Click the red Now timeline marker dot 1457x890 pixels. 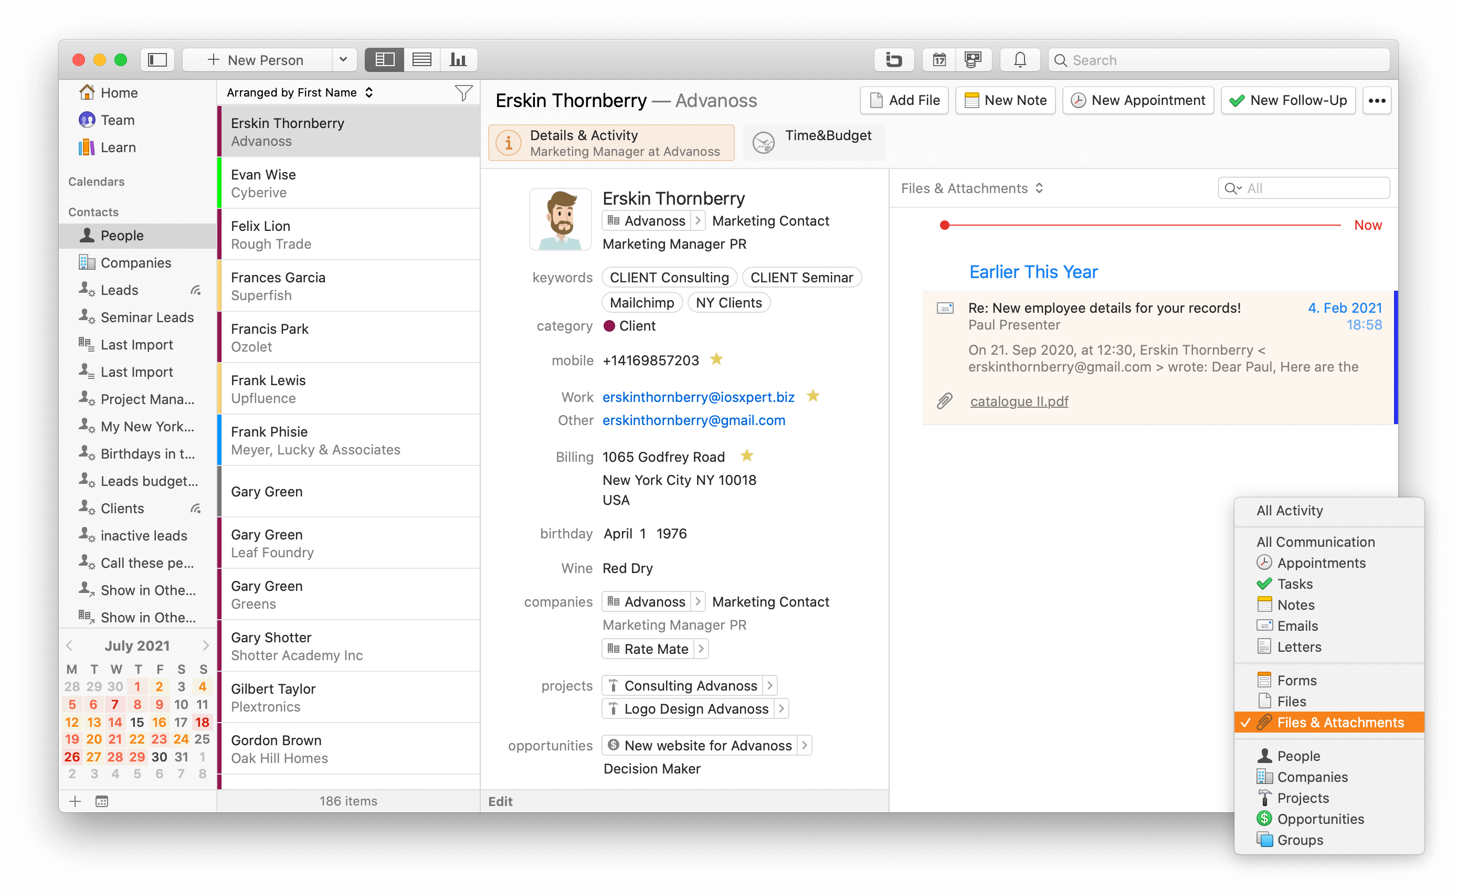(945, 225)
